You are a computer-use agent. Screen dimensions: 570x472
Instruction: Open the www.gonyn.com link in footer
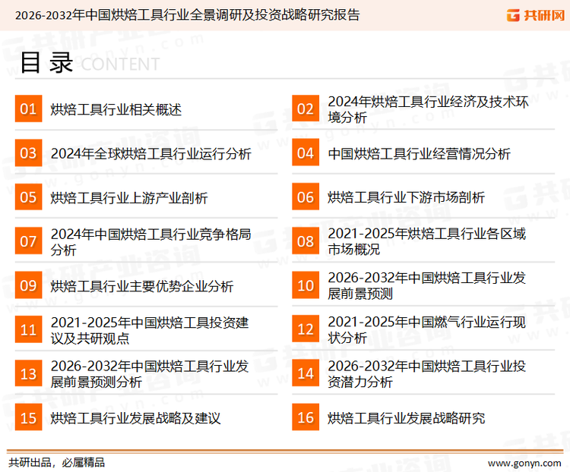[x=524, y=463]
